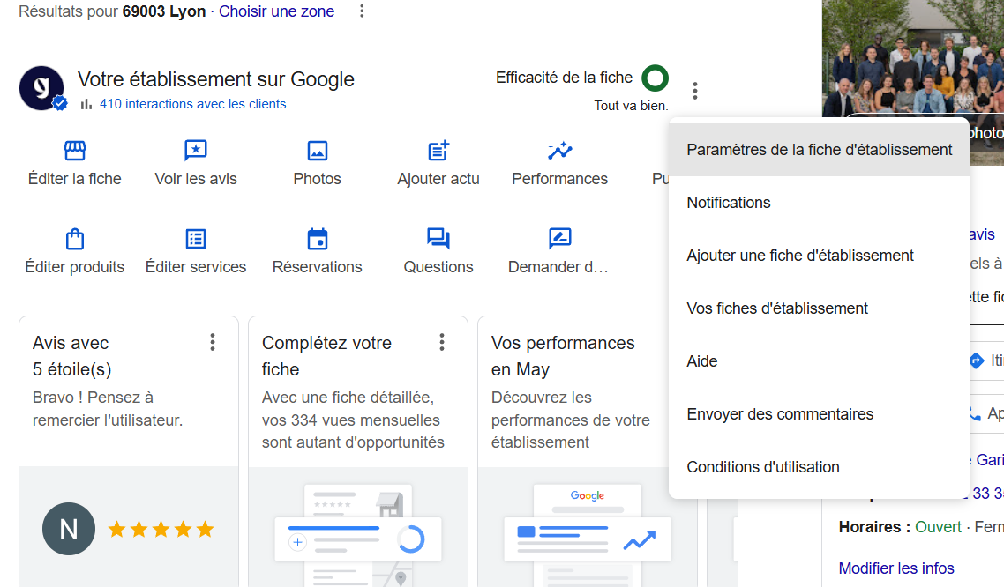
Task: Toggle three-dot menu beside Efficacité de la fiche
Action: (x=694, y=91)
